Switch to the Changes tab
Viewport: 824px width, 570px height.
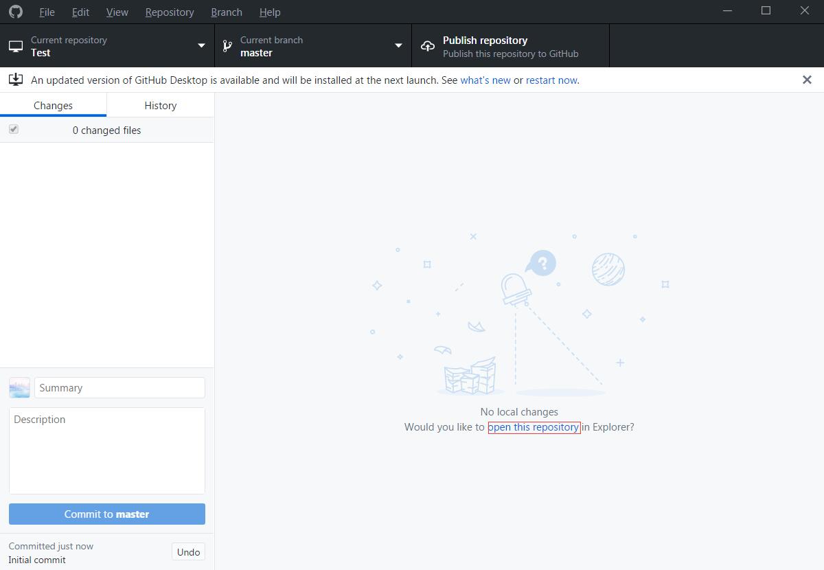(x=53, y=105)
